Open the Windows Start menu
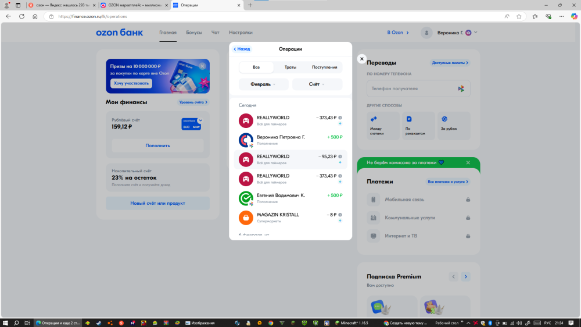This screenshot has height=327, width=581. pos(5,323)
